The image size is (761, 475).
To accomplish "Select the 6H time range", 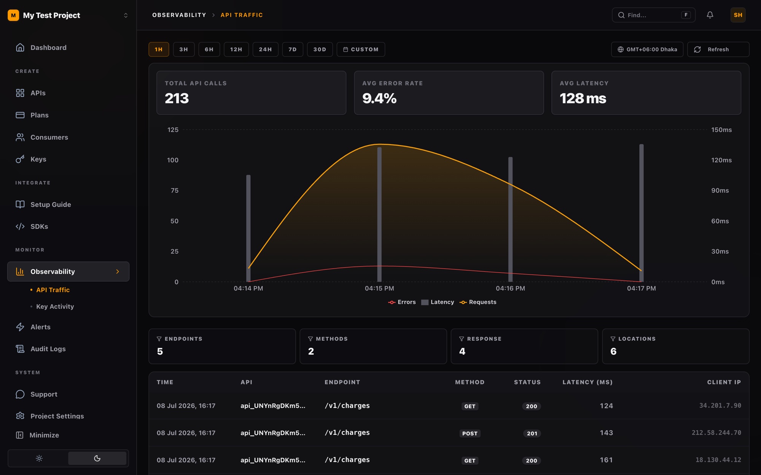I will click(x=209, y=49).
